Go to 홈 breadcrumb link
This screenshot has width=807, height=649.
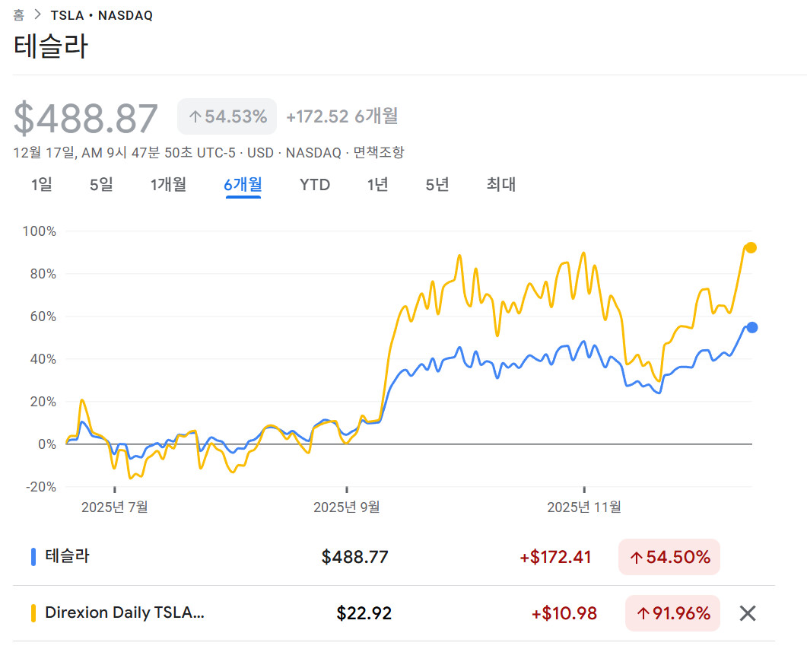point(19,15)
